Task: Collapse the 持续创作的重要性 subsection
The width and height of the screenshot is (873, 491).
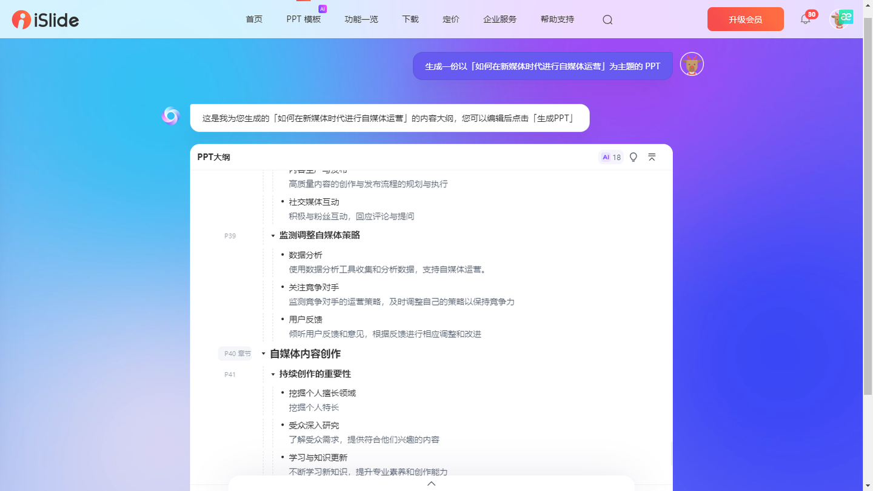Action: tap(272, 374)
